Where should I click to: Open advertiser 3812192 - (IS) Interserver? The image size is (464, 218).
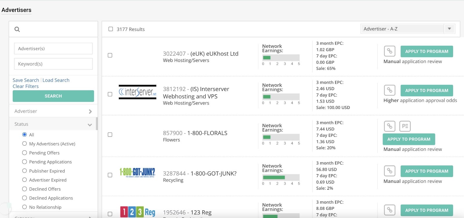point(196,93)
